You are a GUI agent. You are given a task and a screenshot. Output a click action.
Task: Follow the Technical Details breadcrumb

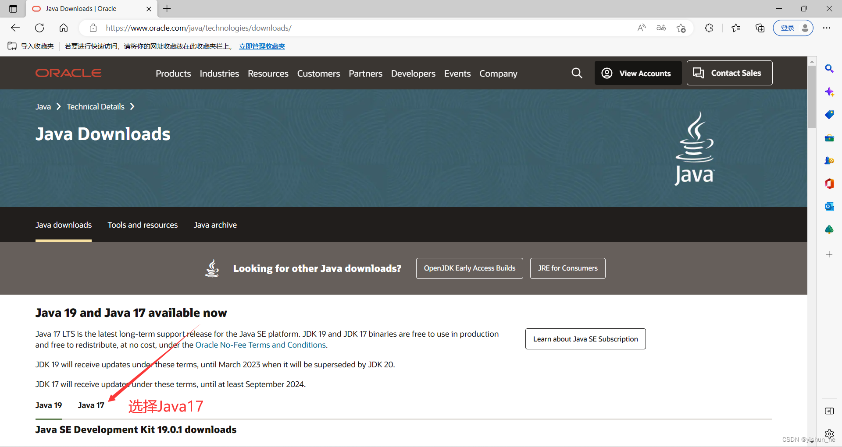click(96, 107)
